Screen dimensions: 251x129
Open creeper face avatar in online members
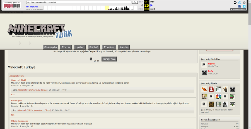(x=232, y=89)
